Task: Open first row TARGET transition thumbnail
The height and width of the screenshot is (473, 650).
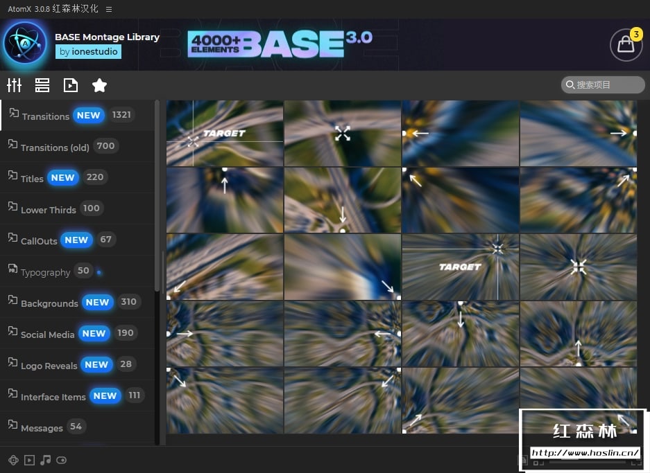Action: click(225, 133)
